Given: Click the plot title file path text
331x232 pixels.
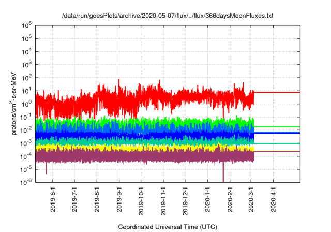Looking at the screenshot, I should 167,16.
